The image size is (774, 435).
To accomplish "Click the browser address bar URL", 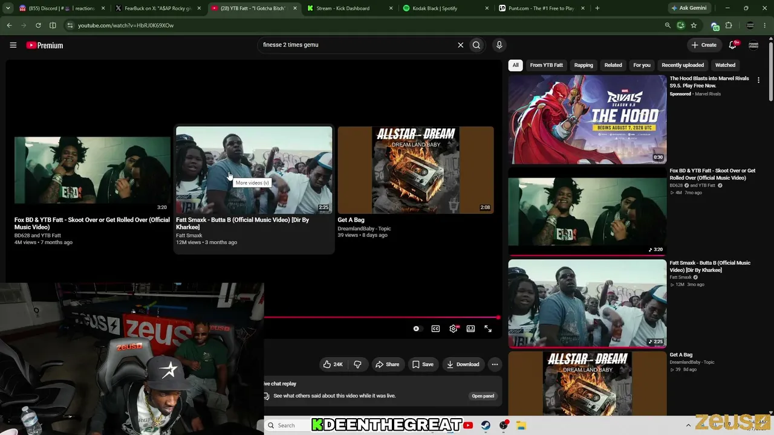I will coord(126,25).
